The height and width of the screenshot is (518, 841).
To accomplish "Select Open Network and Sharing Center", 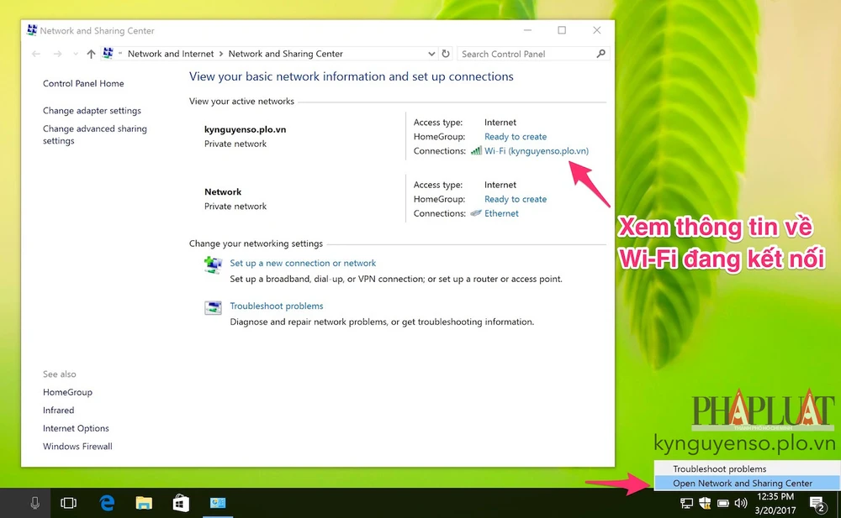I will tap(743, 483).
